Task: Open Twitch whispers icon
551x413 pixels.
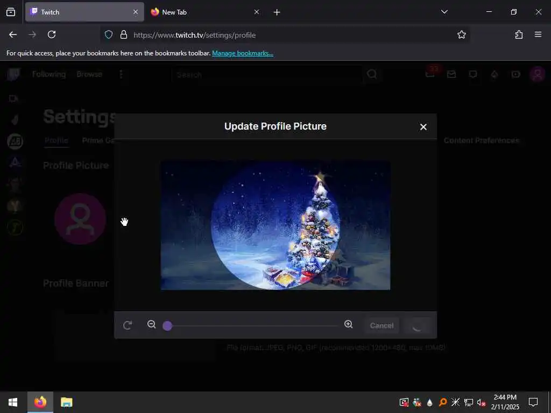Action: click(473, 74)
